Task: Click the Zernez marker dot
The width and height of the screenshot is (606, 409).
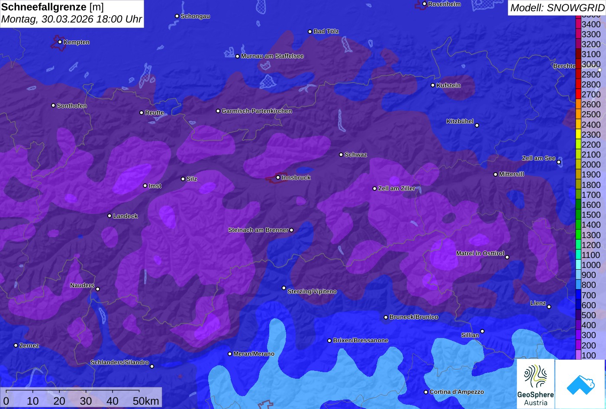Action: point(16,345)
